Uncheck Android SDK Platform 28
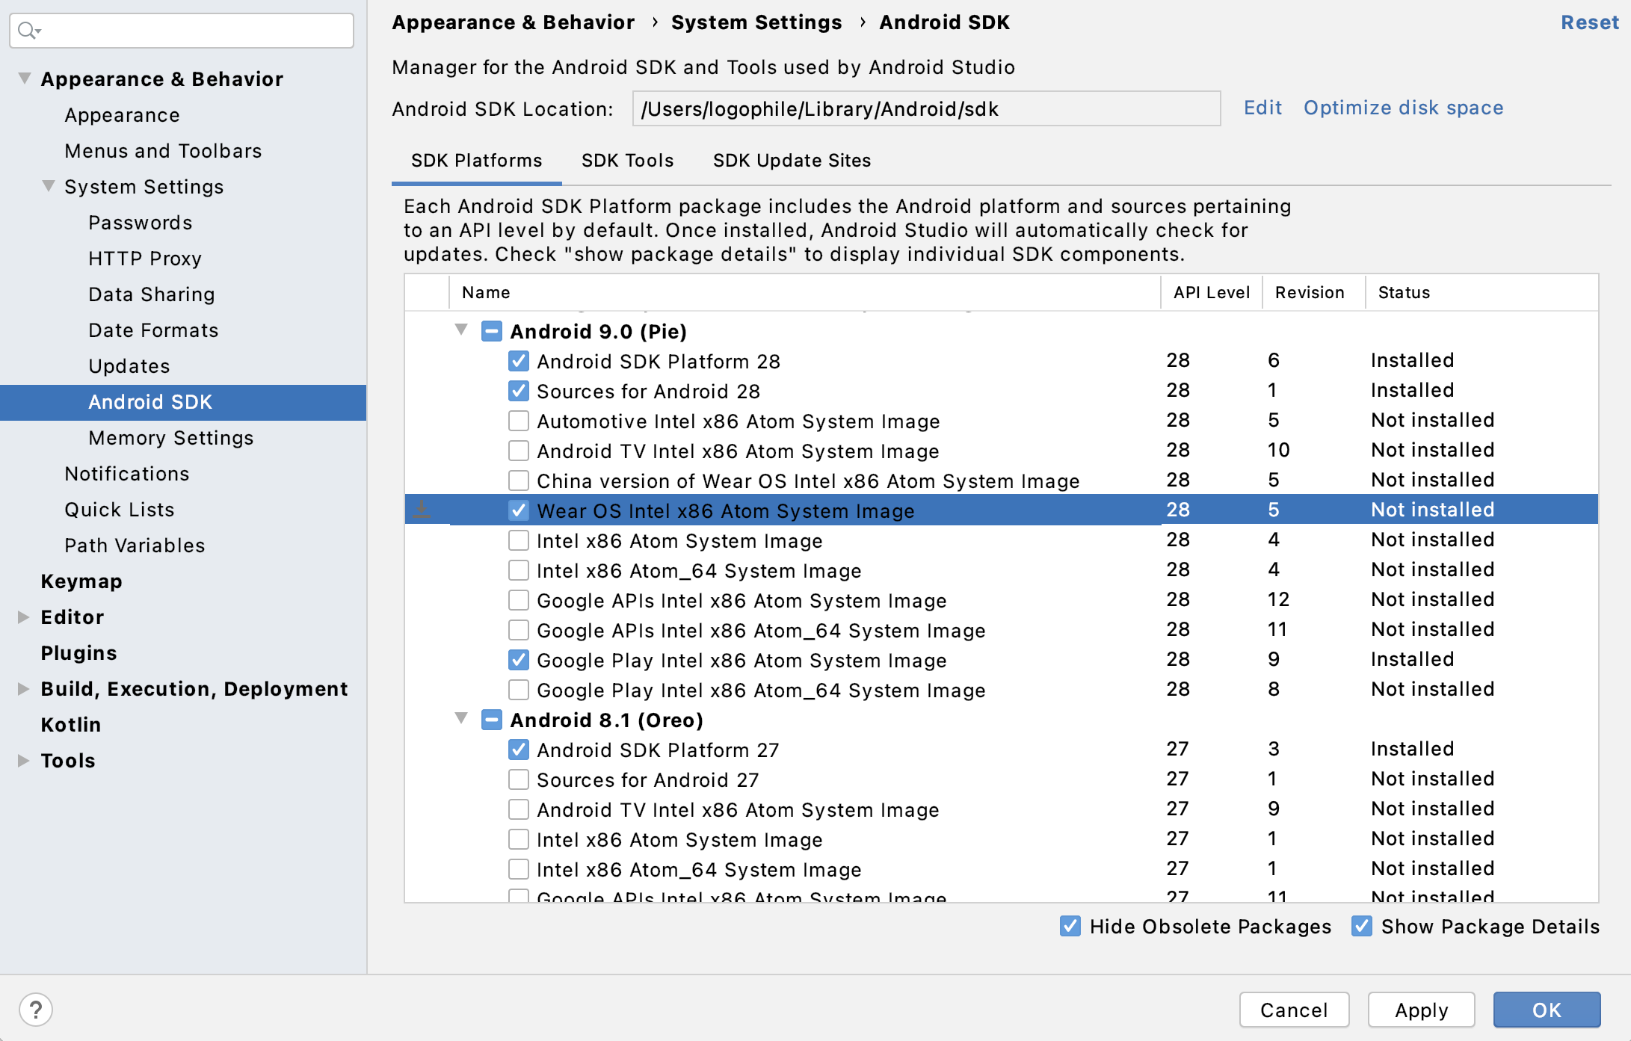 (x=518, y=361)
